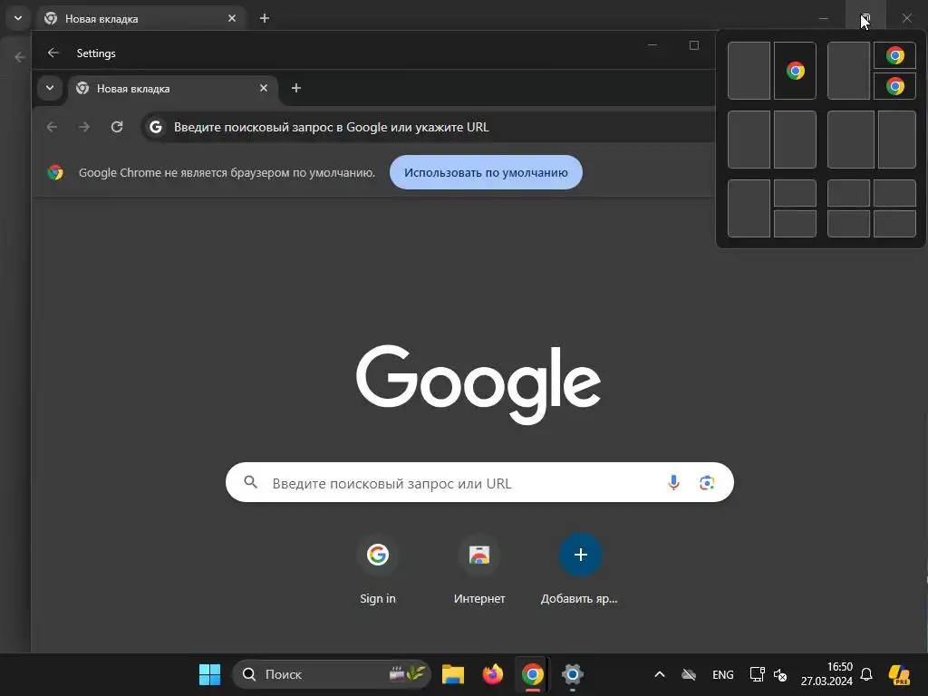Open Google Lens image search icon
The image size is (928, 696).
pyautogui.click(x=707, y=482)
